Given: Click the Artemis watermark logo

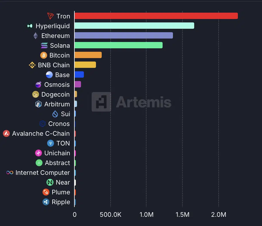Looking at the screenshot, I should (101, 102).
